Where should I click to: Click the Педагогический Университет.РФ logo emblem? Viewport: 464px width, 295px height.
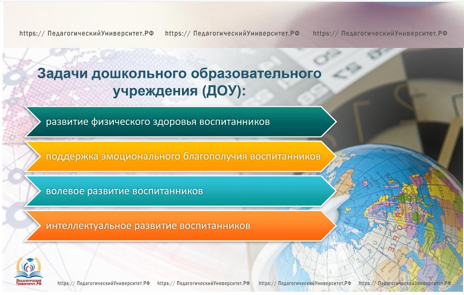click(x=29, y=272)
